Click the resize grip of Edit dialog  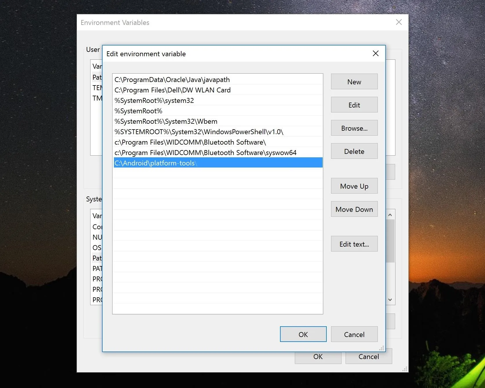(382, 348)
